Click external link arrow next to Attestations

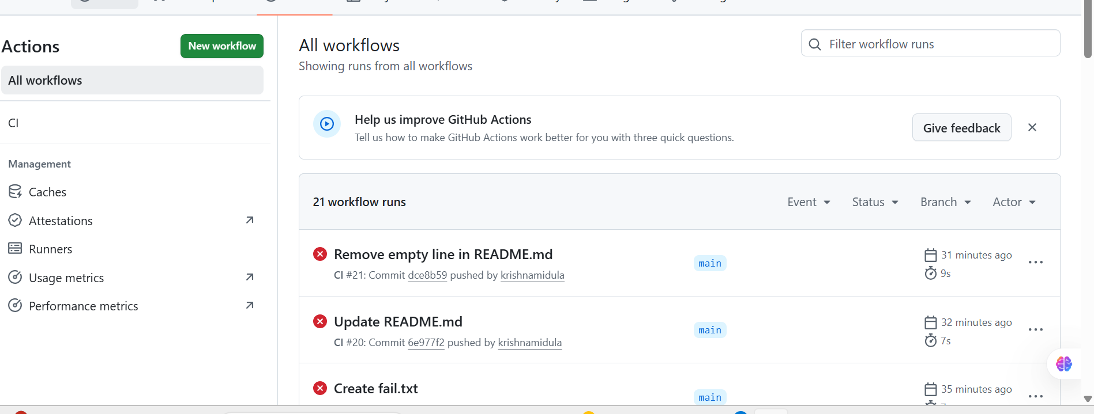(250, 220)
